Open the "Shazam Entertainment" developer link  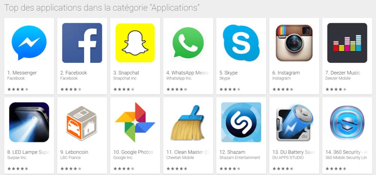(240, 158)
